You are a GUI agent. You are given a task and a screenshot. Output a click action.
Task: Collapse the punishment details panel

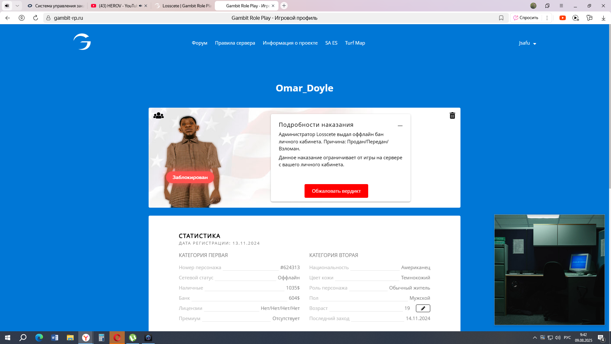(x=400, y=126)
